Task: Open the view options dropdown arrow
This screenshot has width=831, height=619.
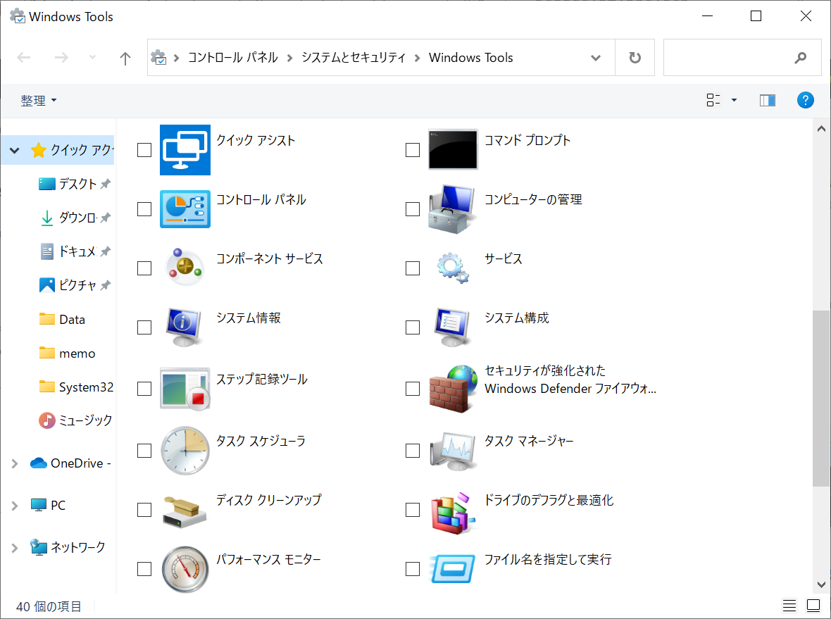Action: (734, 100)
